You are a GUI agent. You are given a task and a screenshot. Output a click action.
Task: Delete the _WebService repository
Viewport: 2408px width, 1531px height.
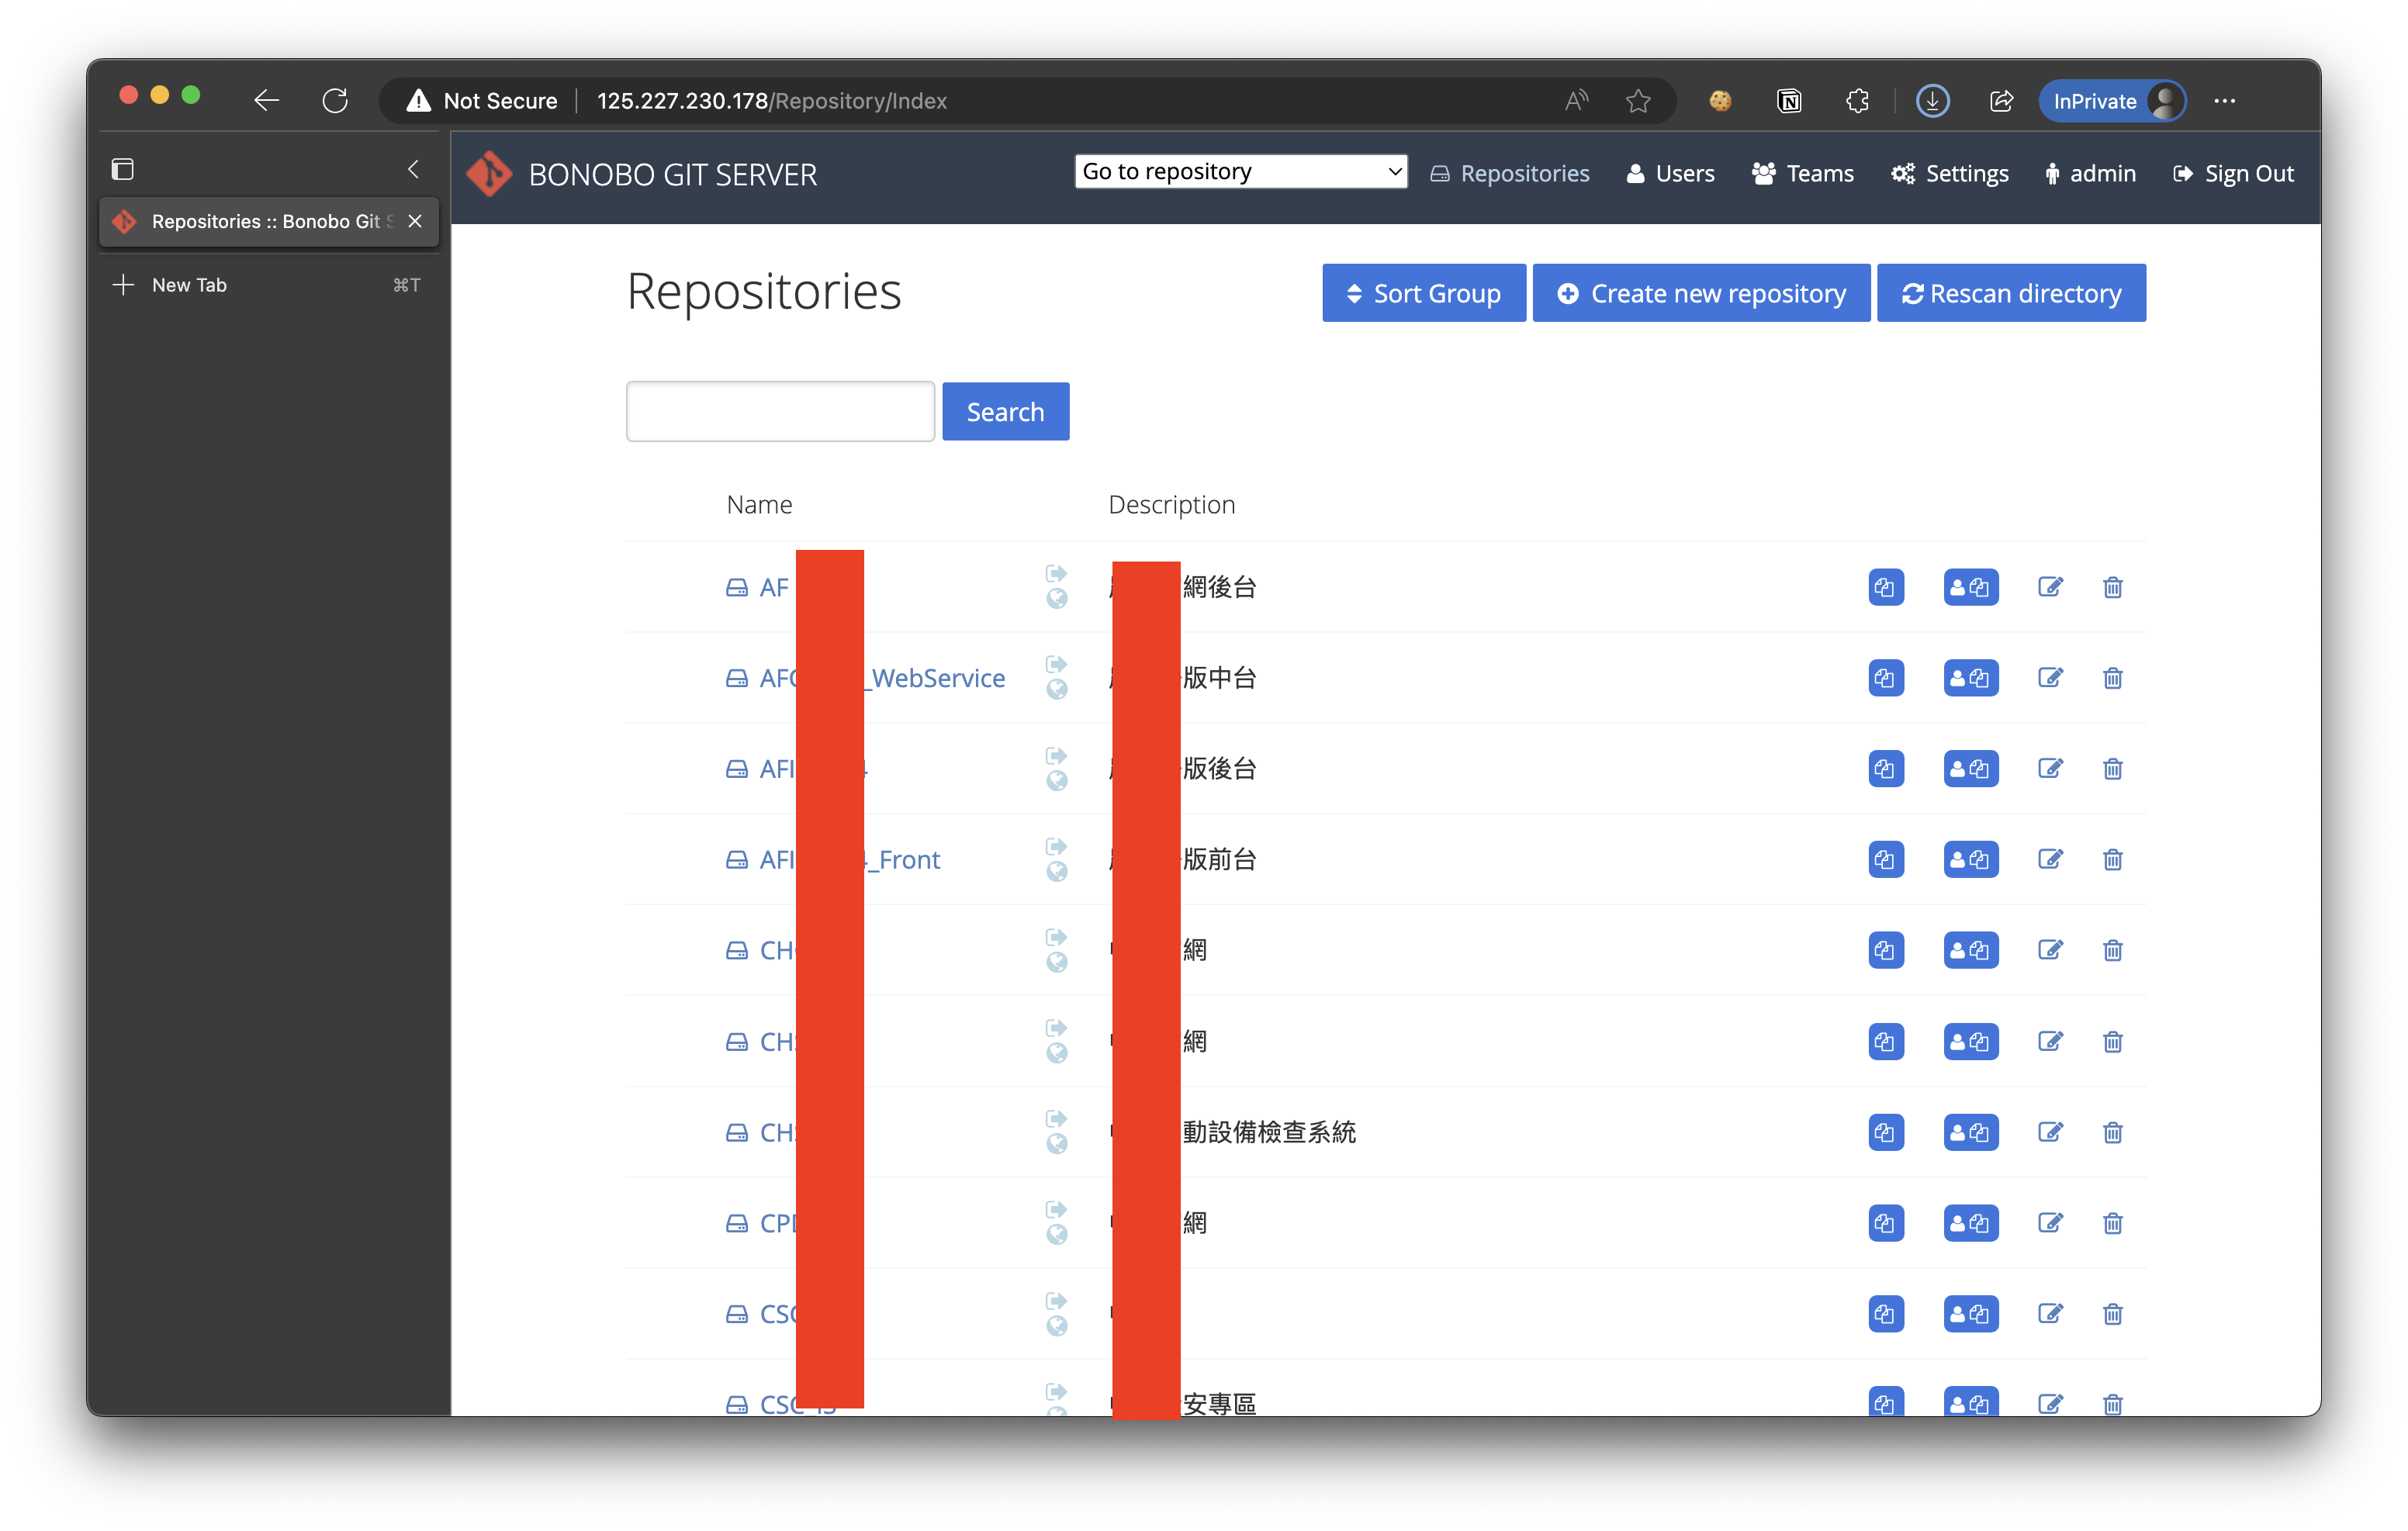pos(2112,678)
